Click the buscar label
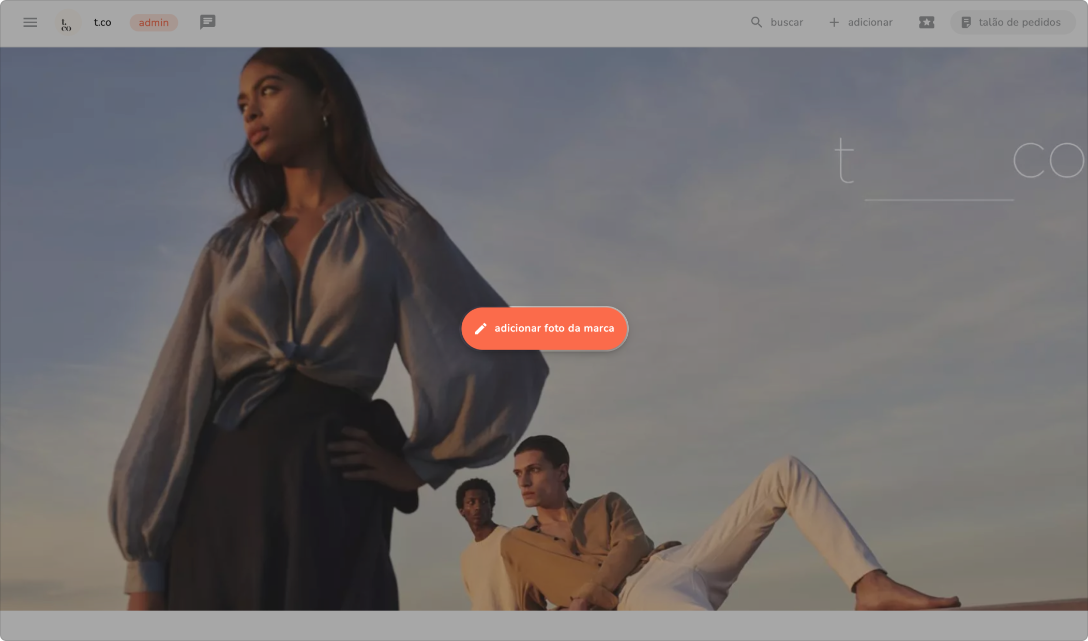 (x=787, y=22)
